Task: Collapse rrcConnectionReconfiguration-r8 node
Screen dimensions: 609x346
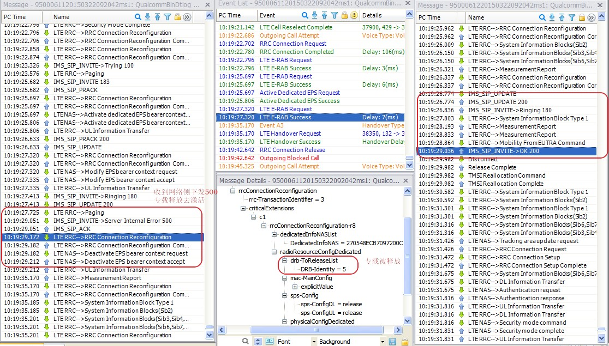Action: [x=264, y=226]
